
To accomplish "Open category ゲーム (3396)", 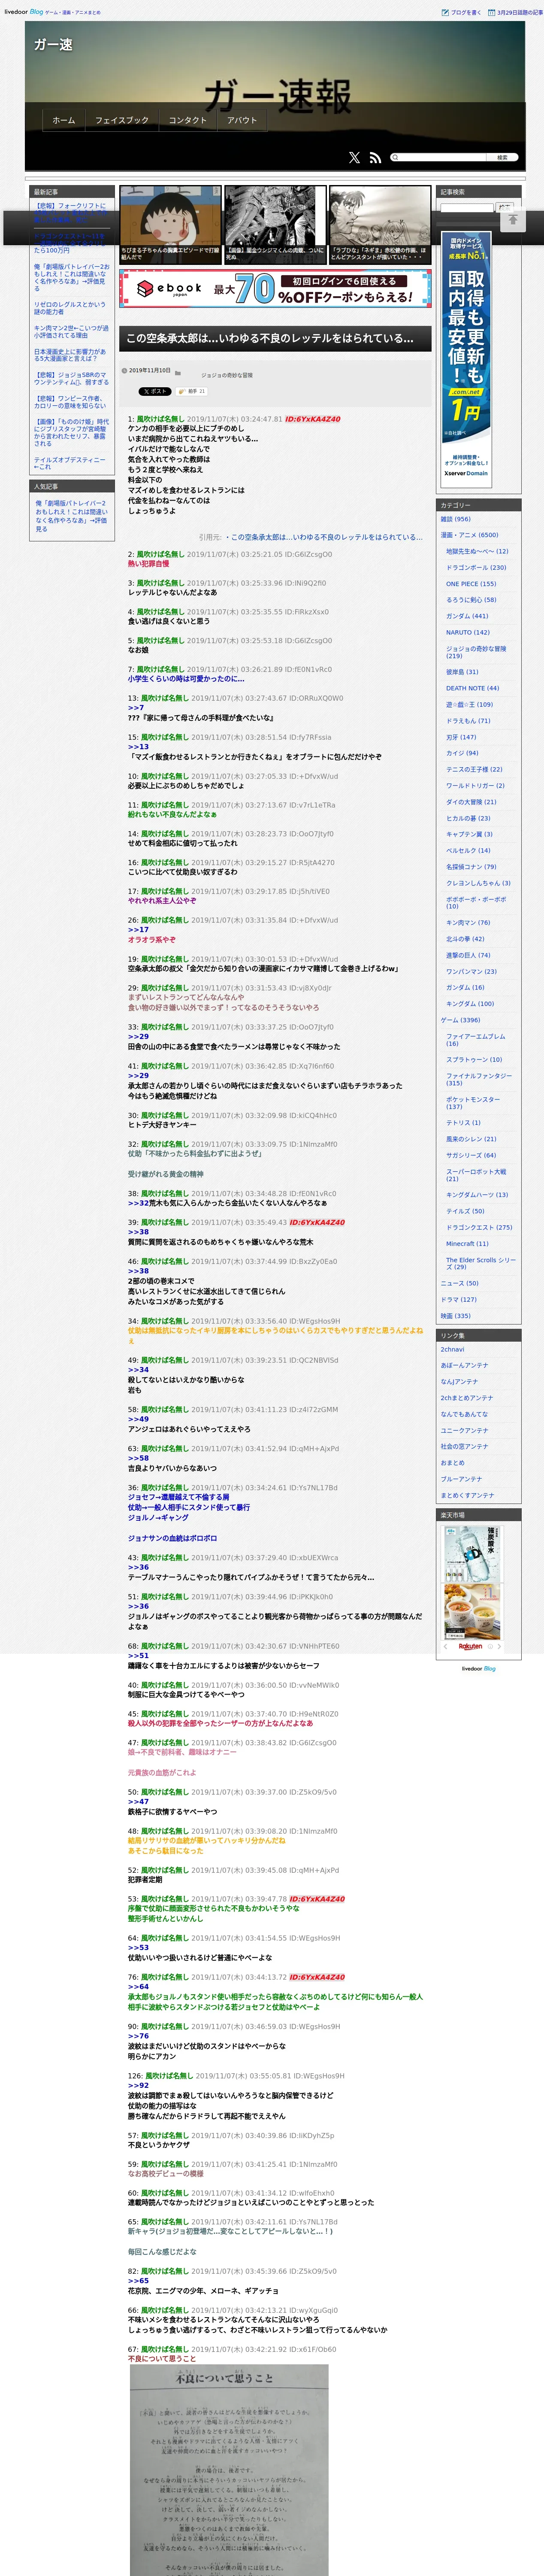I will [460, 1020].
